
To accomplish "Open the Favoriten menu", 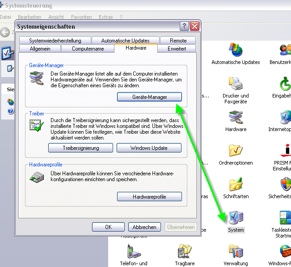I will (x=81, y=17).
